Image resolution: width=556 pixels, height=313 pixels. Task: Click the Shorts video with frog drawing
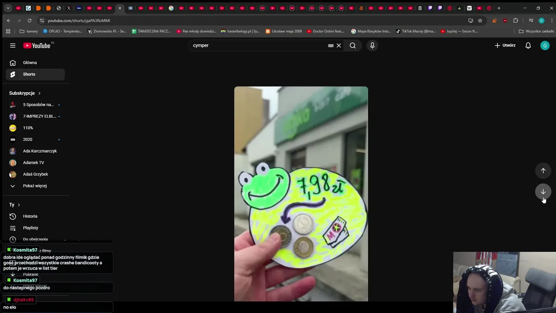point(301,194)
